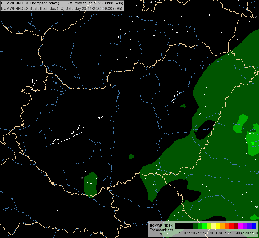Click the bright red 37–39 legend swatch

click(231, 226)
